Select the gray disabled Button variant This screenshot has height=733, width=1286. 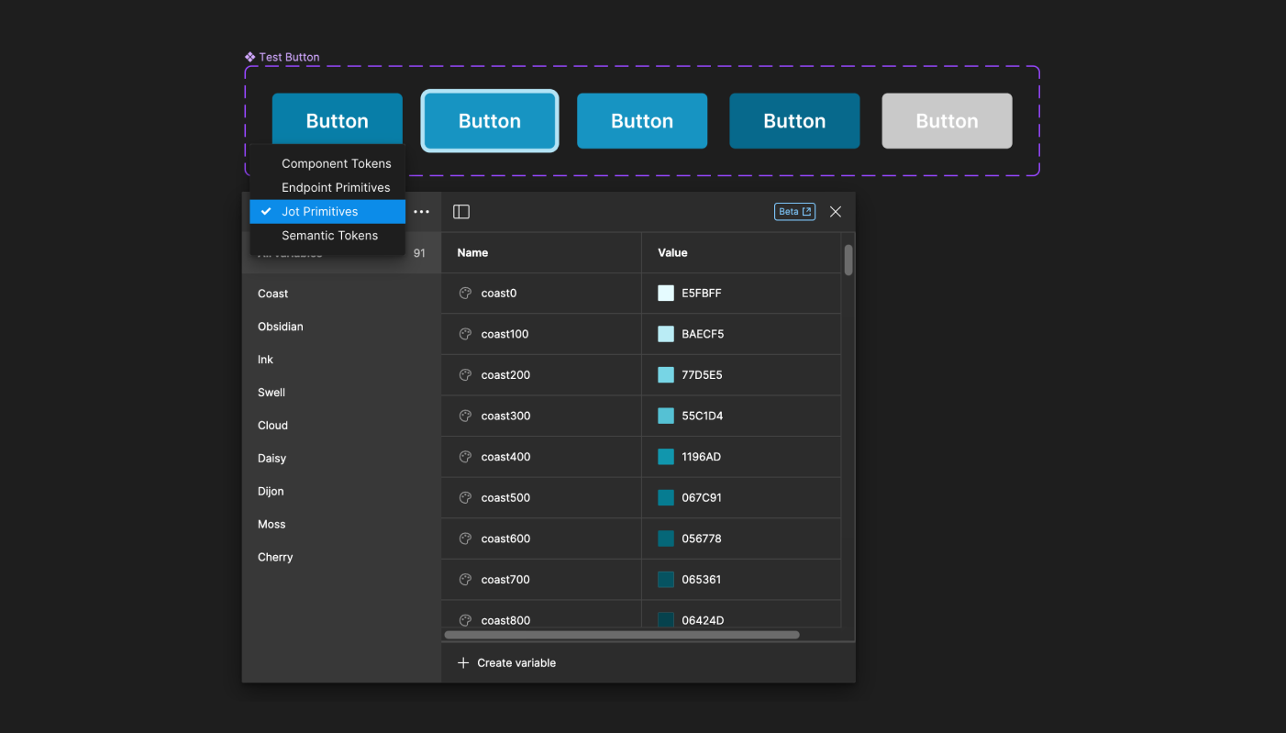(x=947, y=121)
